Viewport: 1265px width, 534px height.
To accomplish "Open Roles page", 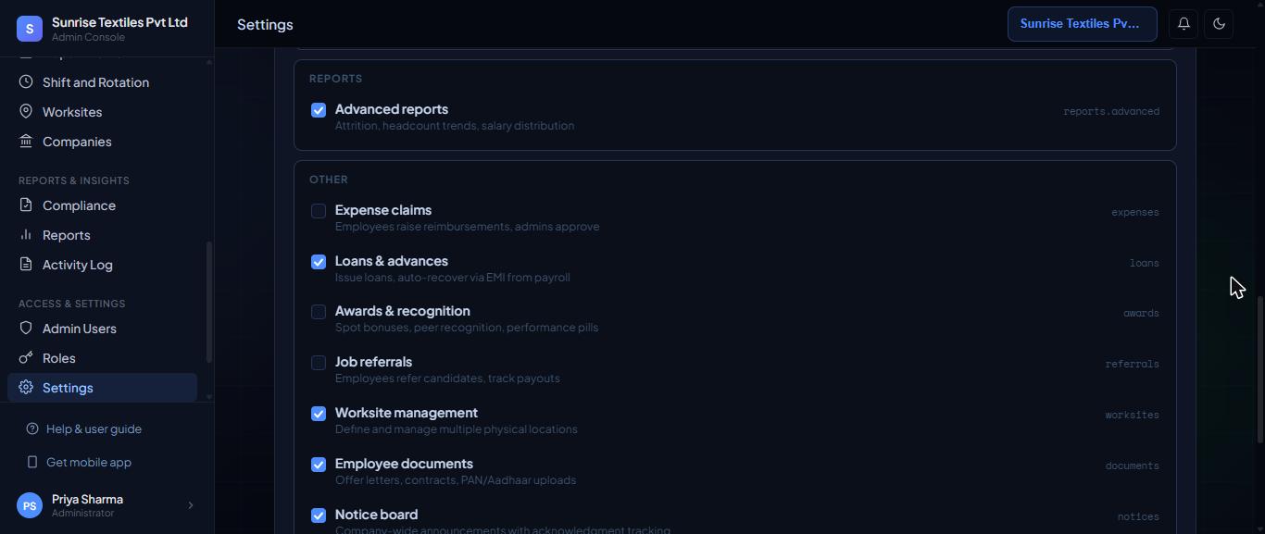I will point(102,358).
